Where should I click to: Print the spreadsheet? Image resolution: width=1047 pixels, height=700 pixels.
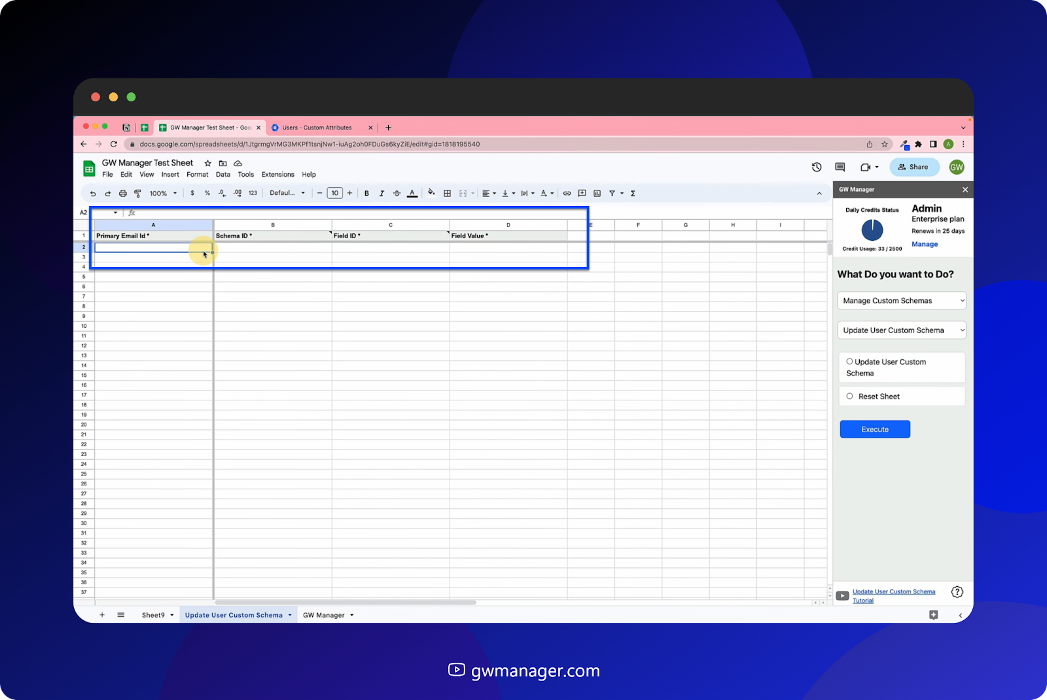pos(122,194)
